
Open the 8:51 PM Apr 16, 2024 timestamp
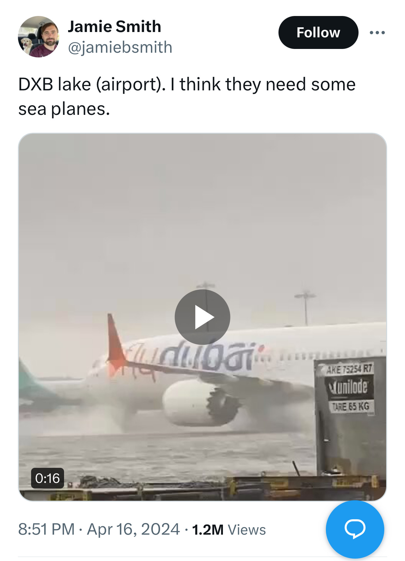click(x=99, y=529)
